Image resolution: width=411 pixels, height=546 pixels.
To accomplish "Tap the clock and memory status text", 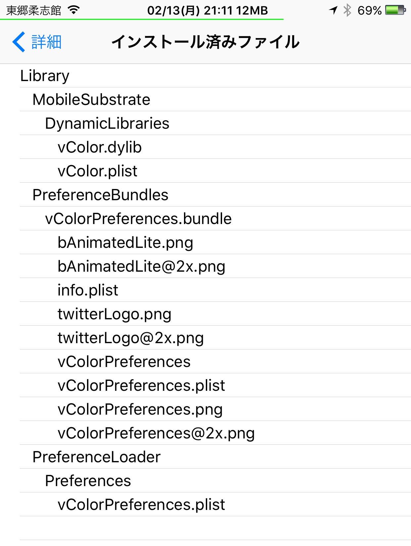I will [x=207, y=10].
